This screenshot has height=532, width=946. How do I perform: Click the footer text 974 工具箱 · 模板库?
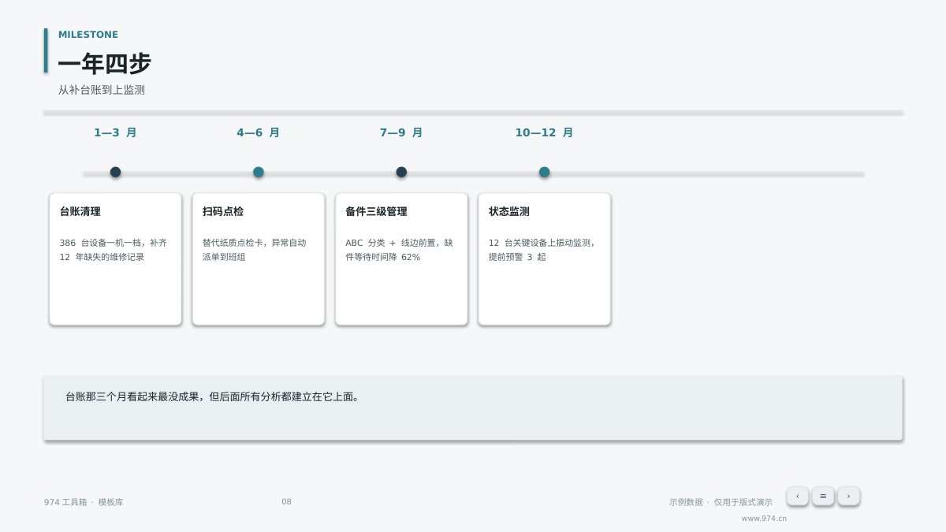84,502
